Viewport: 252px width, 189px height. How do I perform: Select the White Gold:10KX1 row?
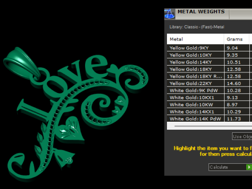pyautogui.click(x=209, y=98)
